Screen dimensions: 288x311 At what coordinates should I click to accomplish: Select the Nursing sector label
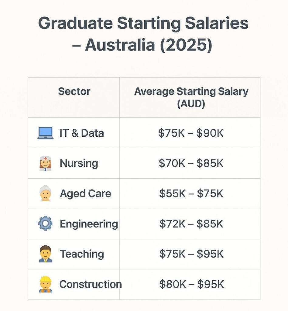tap(79, 163)
